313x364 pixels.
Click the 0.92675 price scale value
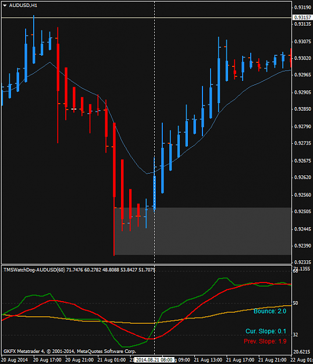coord(303,161)
